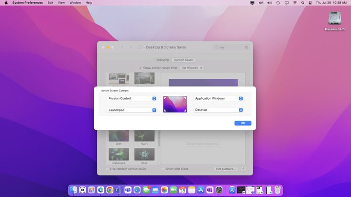
Task: Open the Calendar app showing 28
Action: coord(183,190)
